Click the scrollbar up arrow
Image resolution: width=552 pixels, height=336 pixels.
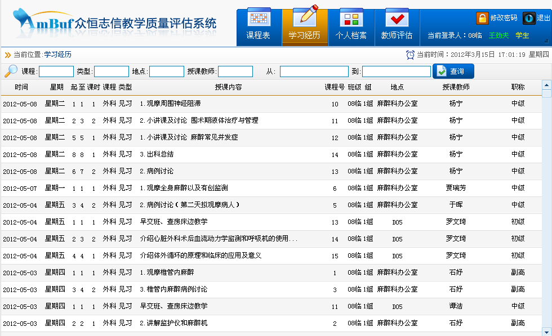coord(546,85)
